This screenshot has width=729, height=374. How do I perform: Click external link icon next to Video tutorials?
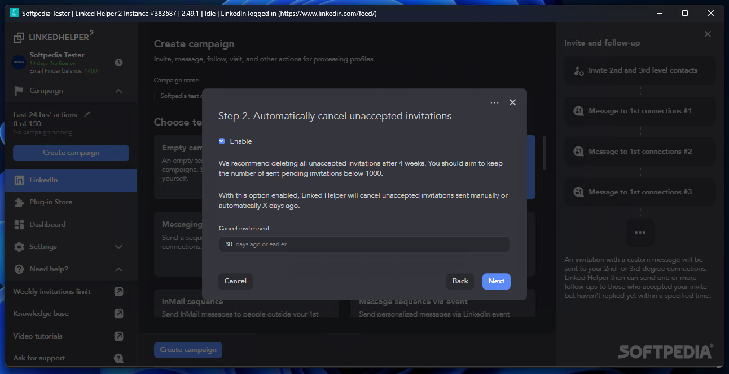tap(118, 336)
